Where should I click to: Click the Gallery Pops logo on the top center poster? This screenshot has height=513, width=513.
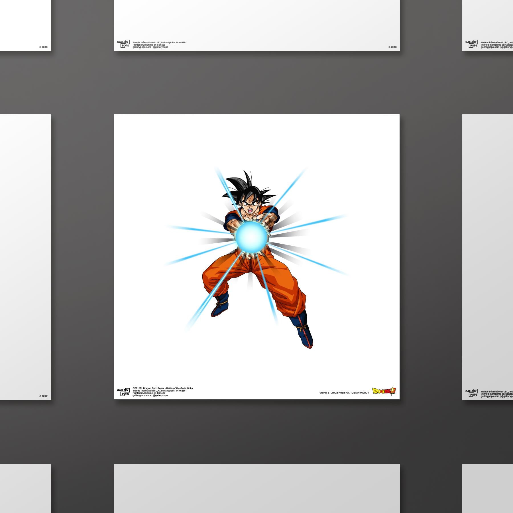[123, 44]
